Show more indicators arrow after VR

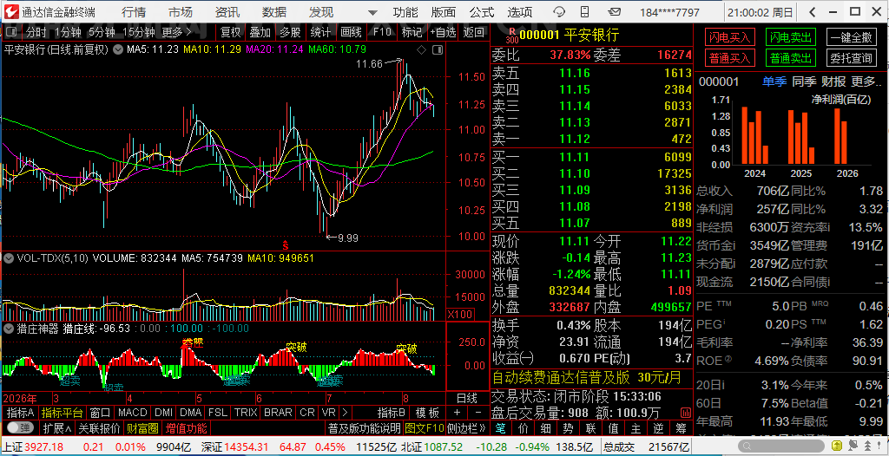coord(344,413)
